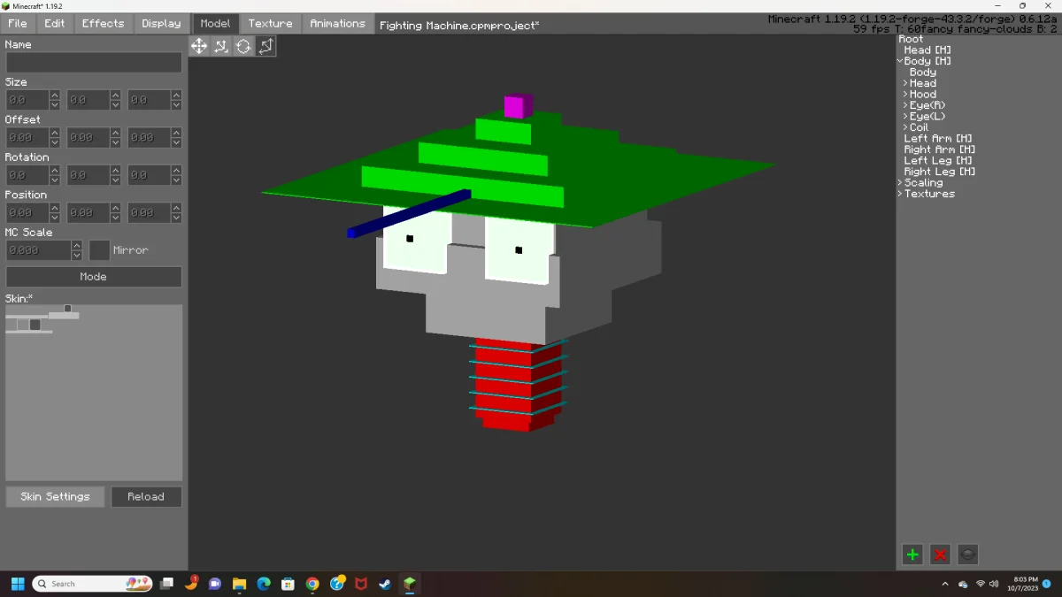Select Root in the model tree
The image size is (1062, 597).
911,39
